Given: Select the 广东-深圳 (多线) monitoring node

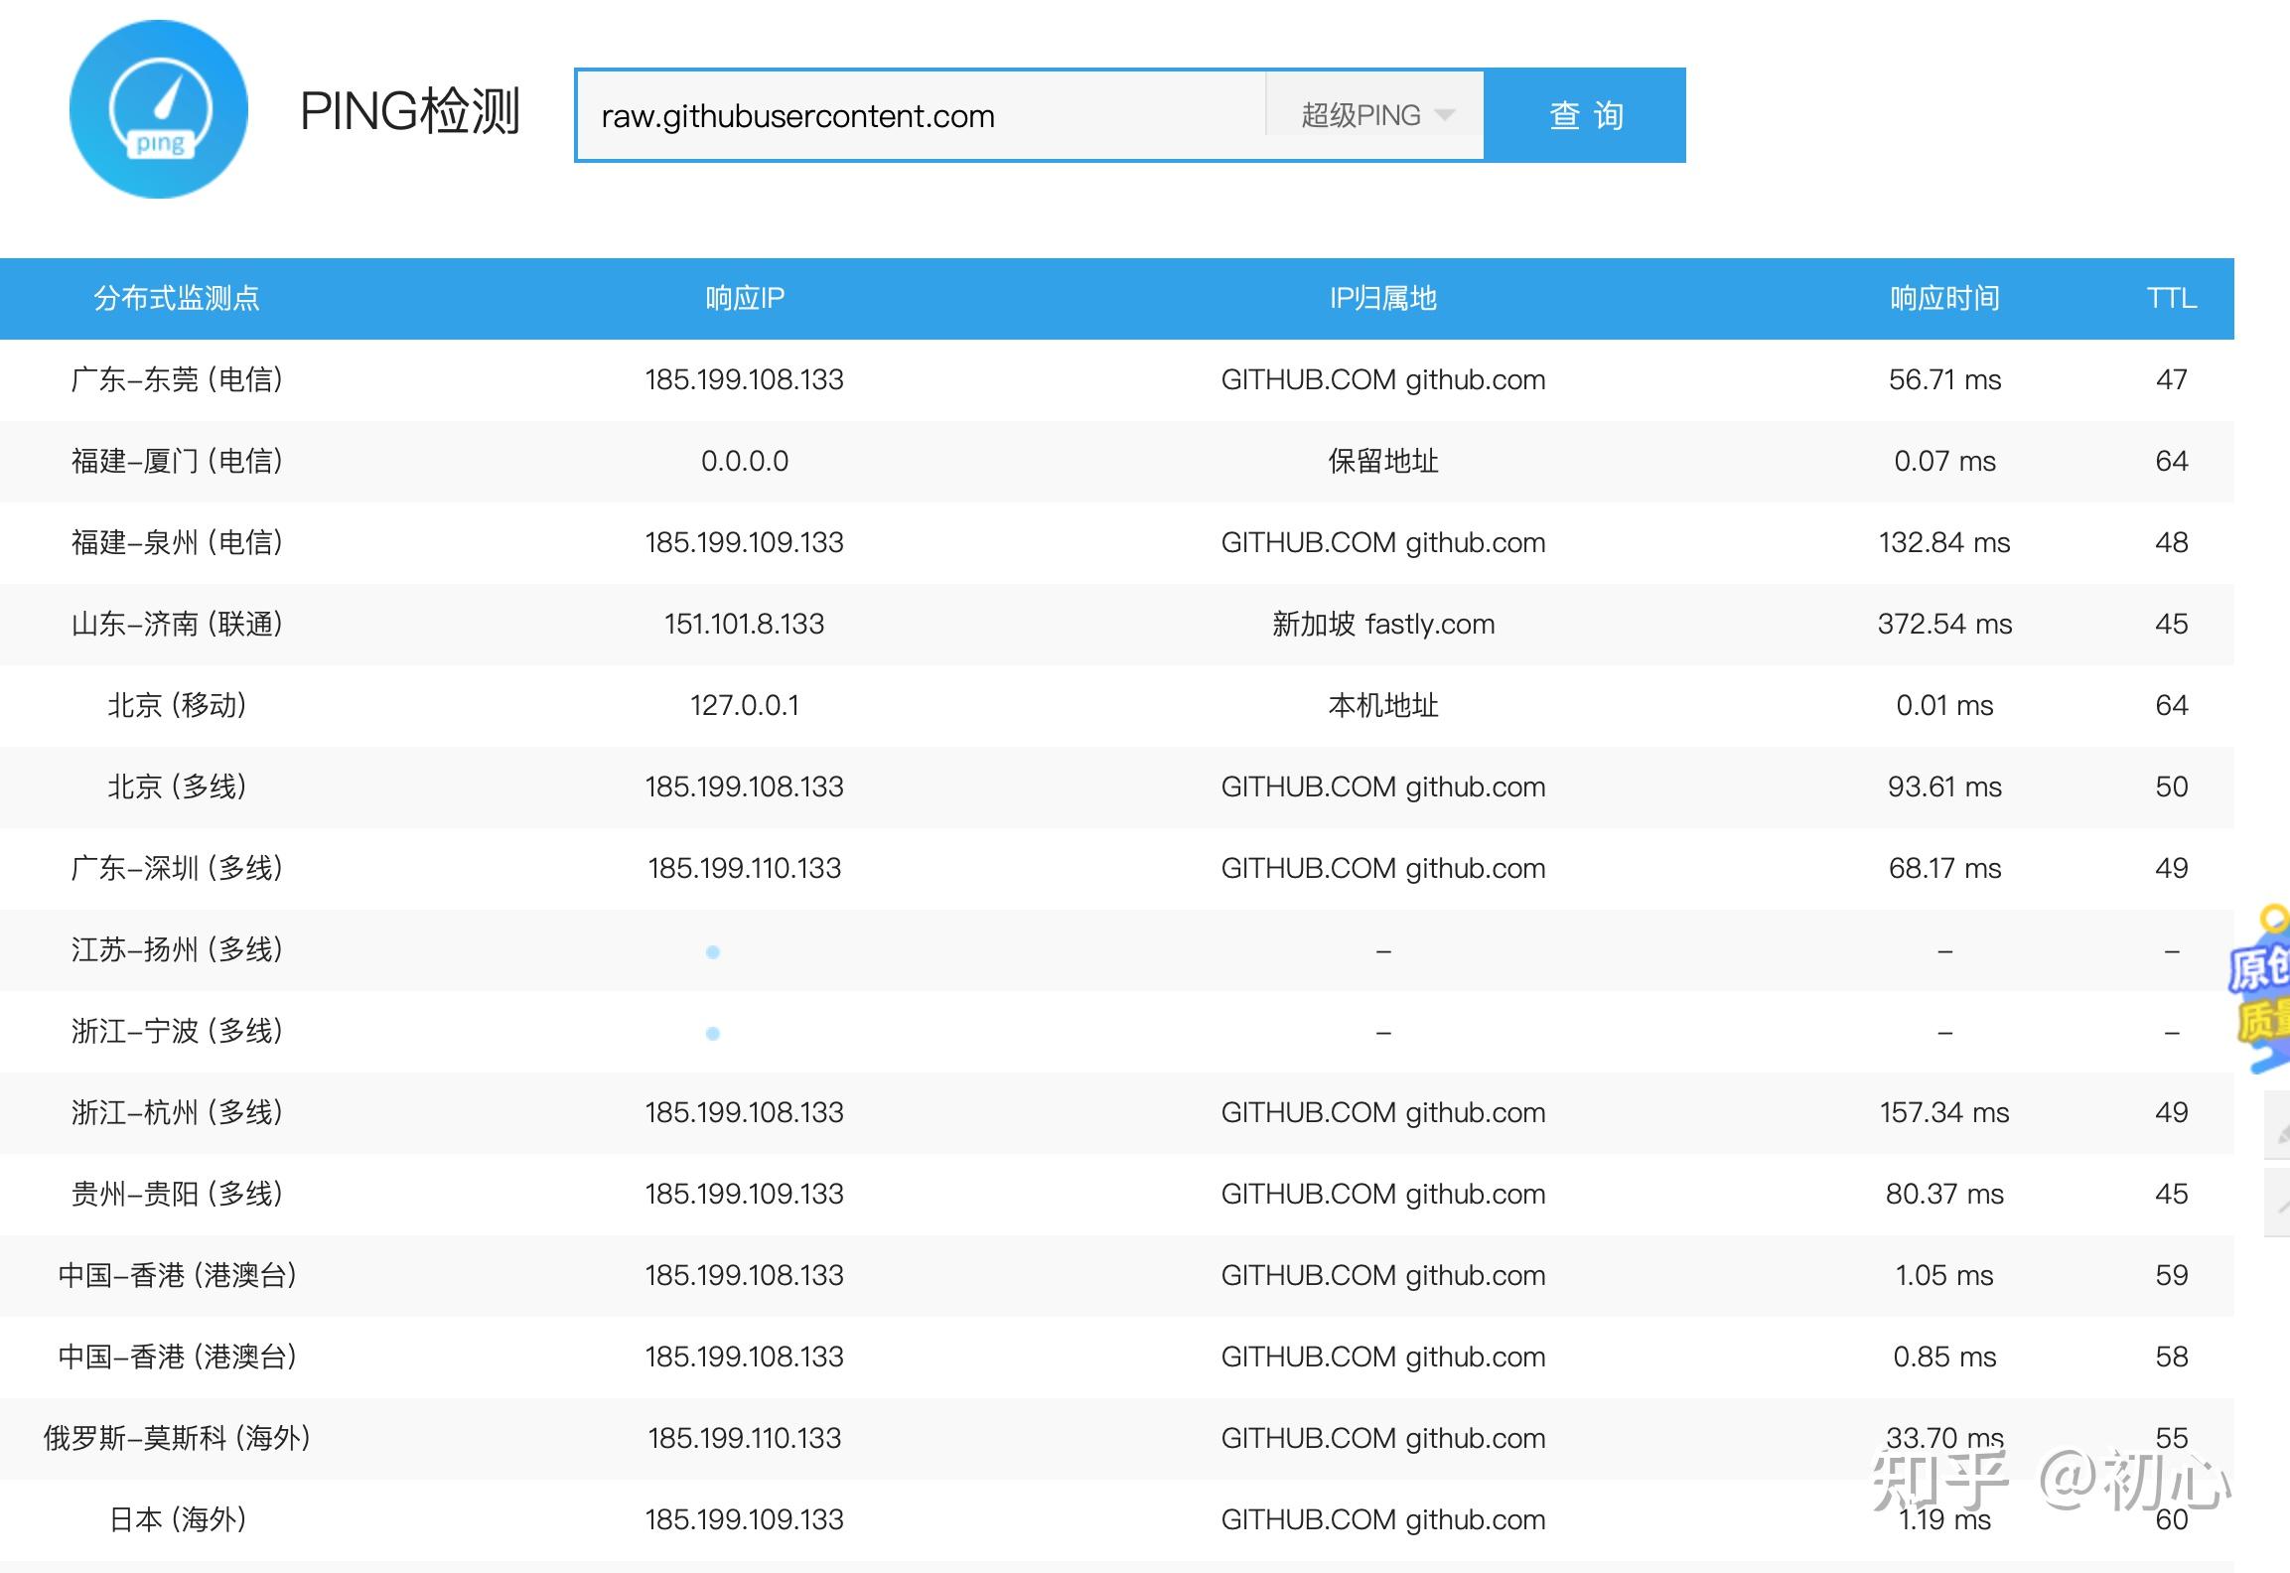Looking at the screenshot, I should tap(177, 868).
